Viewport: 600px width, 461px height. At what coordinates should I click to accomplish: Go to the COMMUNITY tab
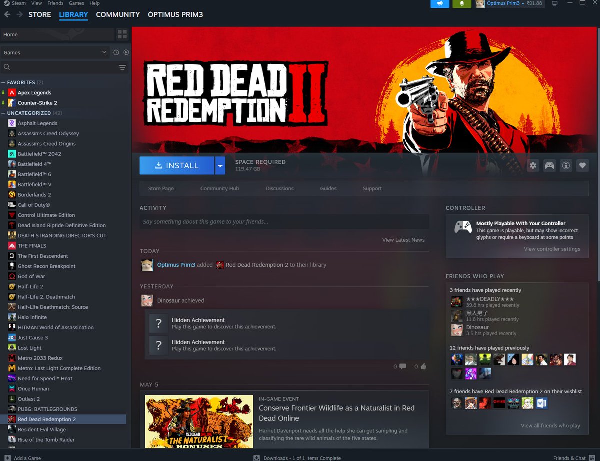click(118, 14)
